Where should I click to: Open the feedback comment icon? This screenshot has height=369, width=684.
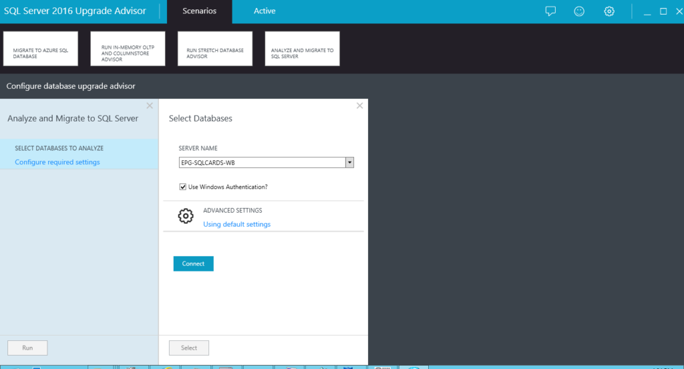(550, 11)
